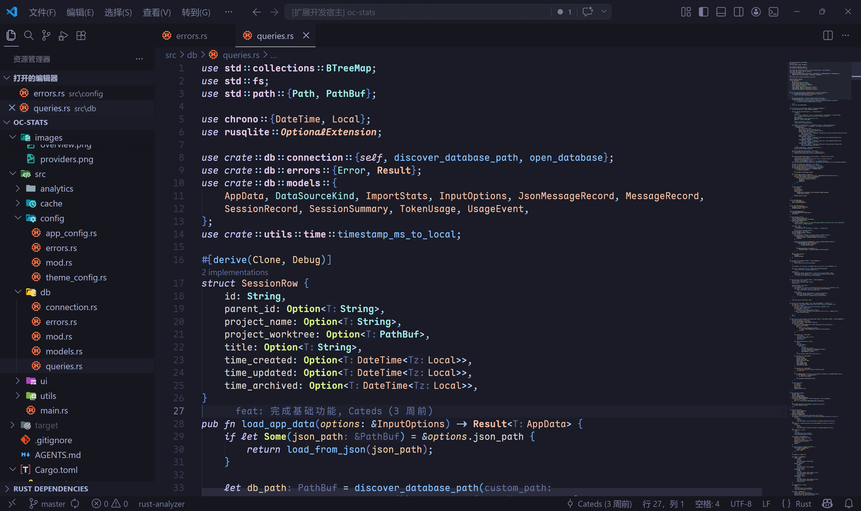Open theme_config.rs file
861x511 pixels.
pyautogui.click(x=76, y=277)
